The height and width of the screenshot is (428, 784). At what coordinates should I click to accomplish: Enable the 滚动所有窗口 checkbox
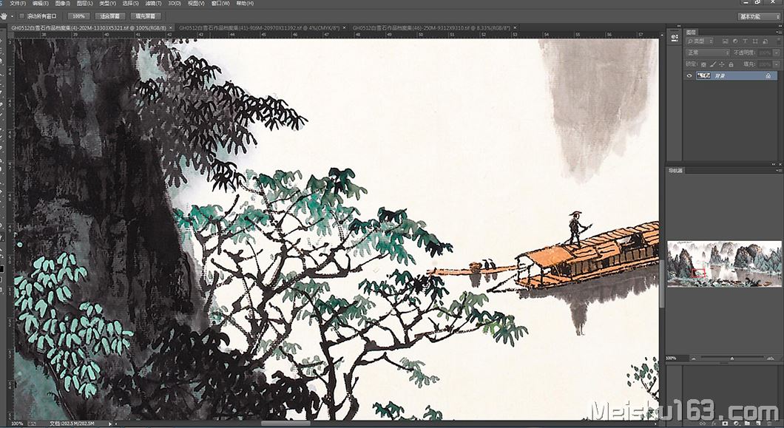click(x=22, y=16)
